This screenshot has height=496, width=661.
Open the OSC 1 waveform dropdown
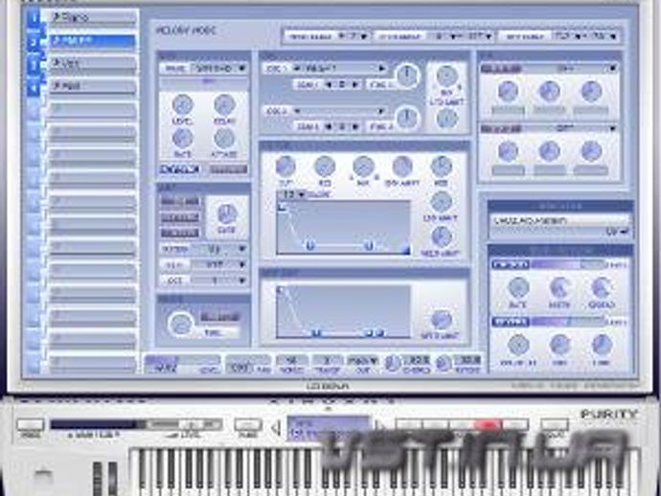click(x=340, y=68)
